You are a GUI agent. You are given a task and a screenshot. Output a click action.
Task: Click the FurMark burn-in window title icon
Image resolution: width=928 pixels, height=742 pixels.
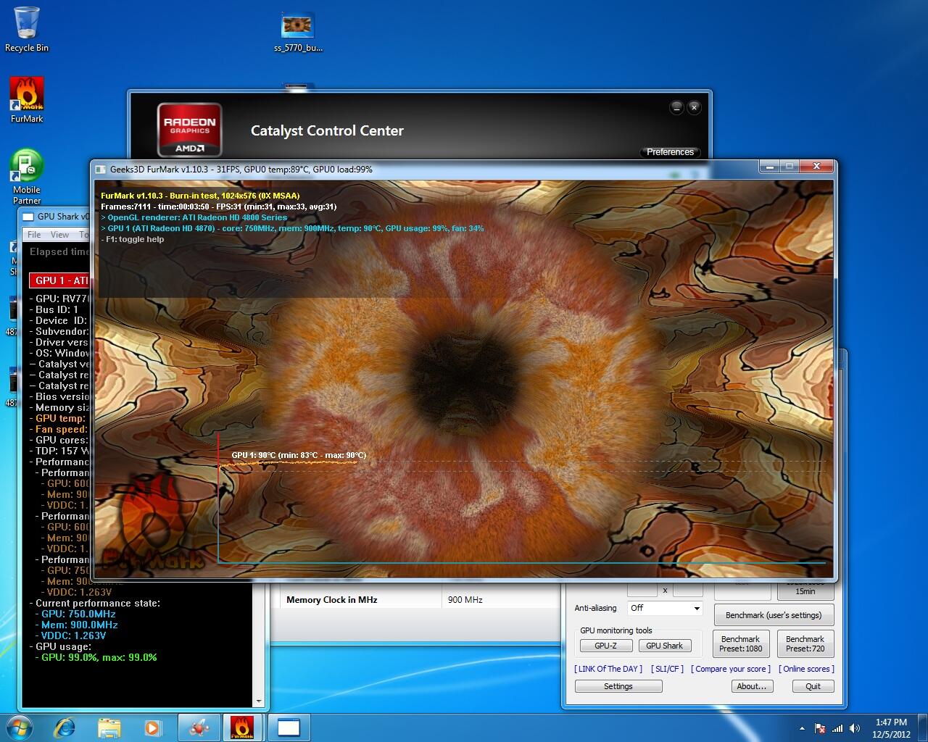point(101,169)
